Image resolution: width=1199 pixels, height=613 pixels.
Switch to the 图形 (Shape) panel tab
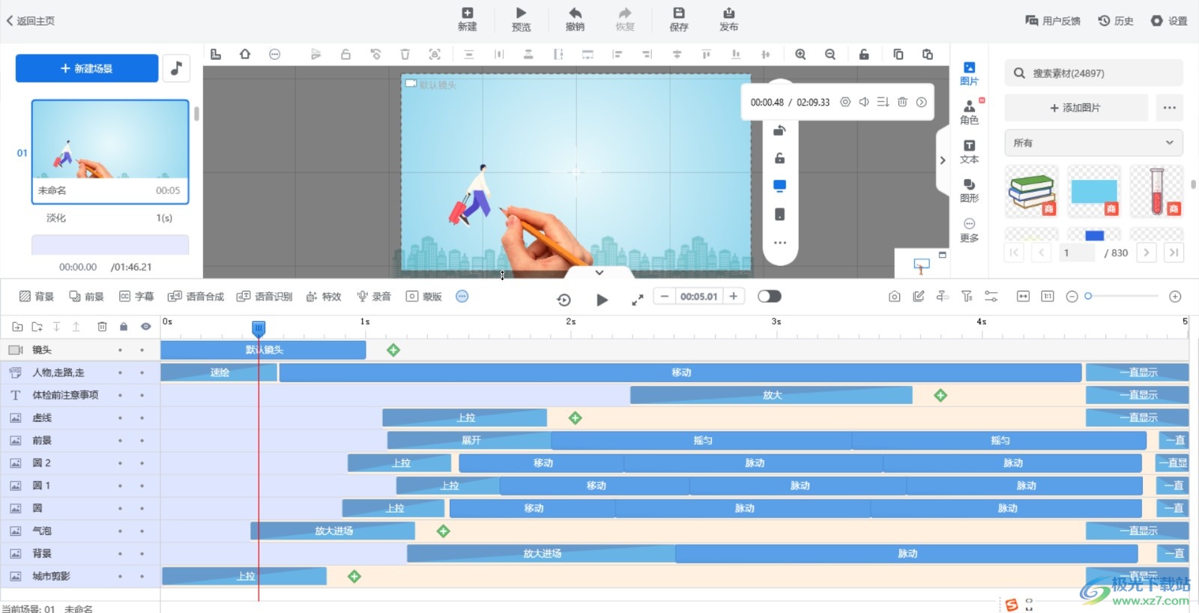[x=969, y=190]
